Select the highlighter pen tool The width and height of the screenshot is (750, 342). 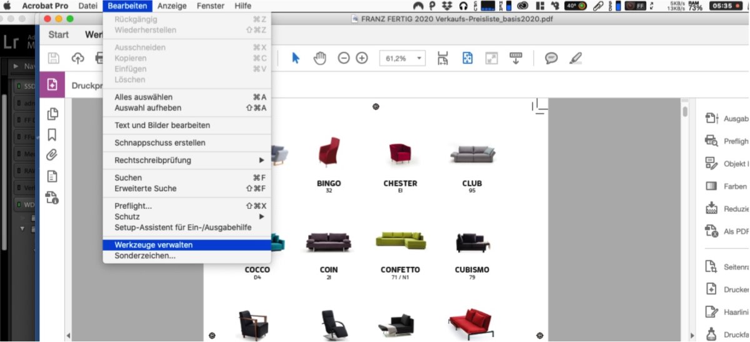coord(576,58)
